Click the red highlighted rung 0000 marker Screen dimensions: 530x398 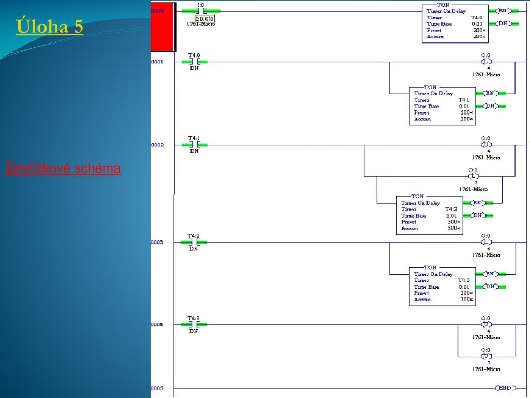(163, 27)
